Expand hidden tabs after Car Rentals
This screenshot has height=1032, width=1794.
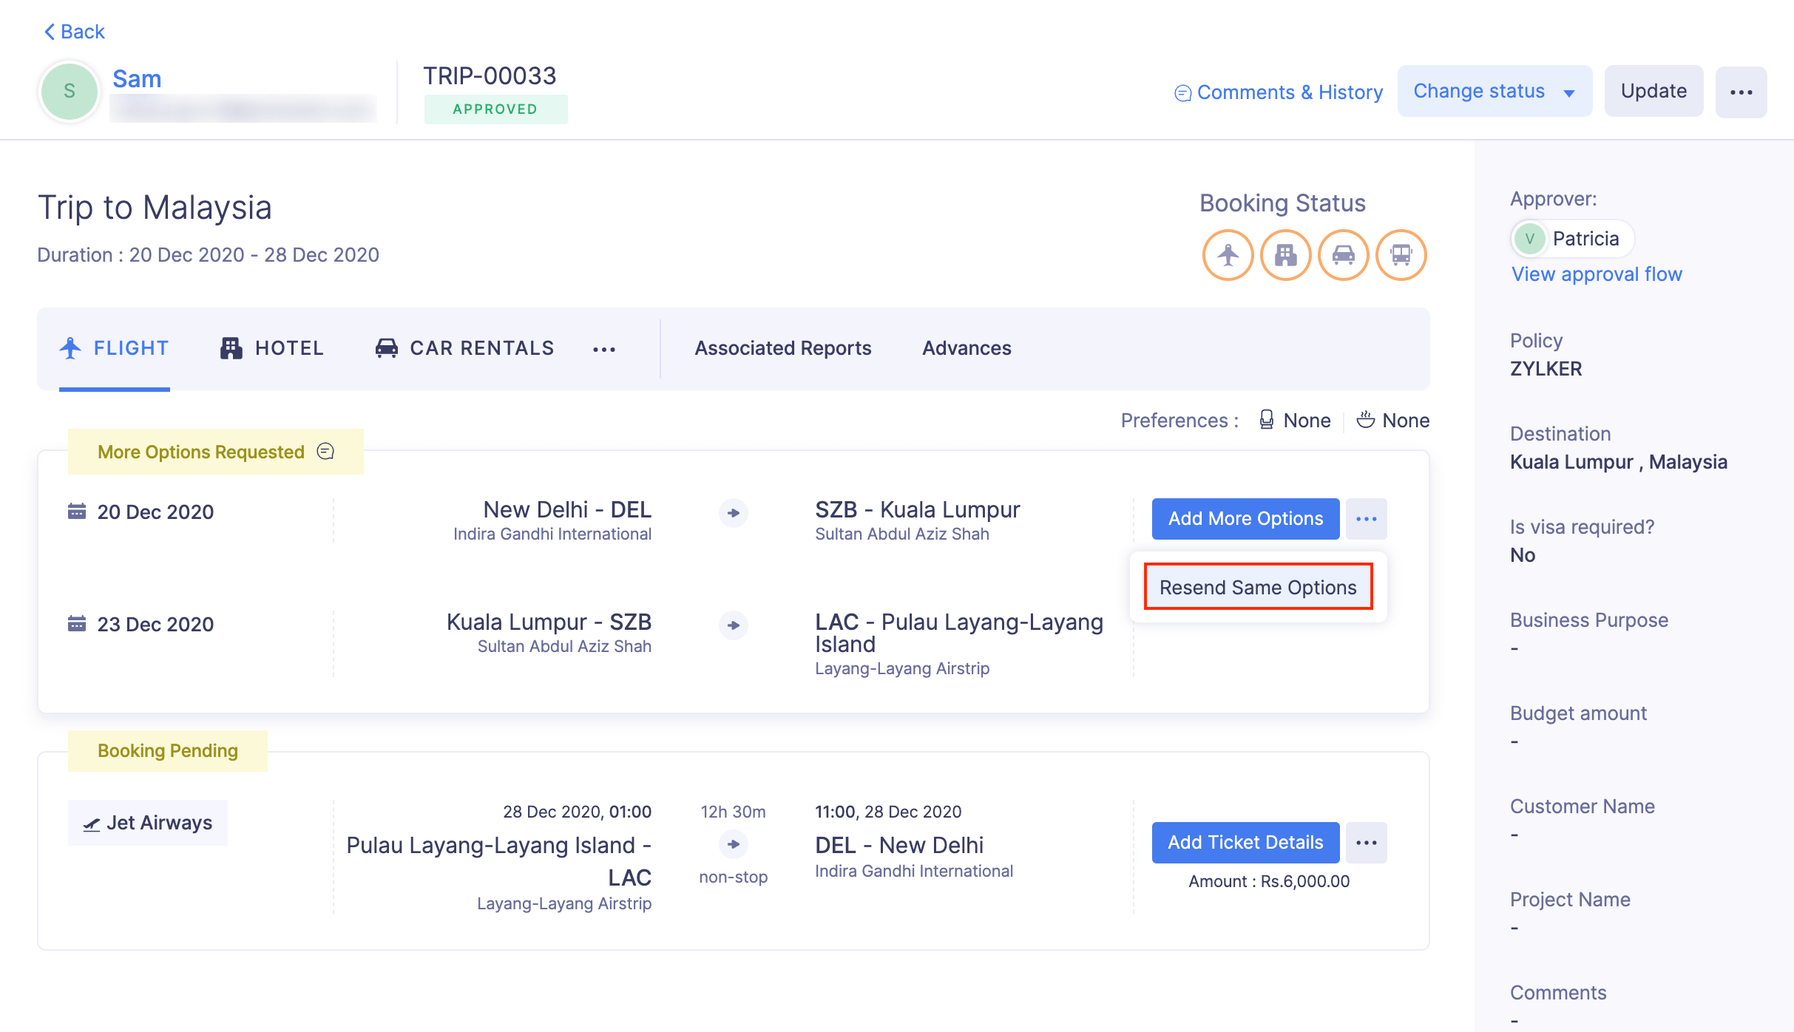(x=603, y=349)
